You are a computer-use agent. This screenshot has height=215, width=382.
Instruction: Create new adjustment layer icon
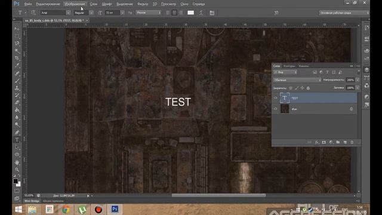tap(331, 142)
